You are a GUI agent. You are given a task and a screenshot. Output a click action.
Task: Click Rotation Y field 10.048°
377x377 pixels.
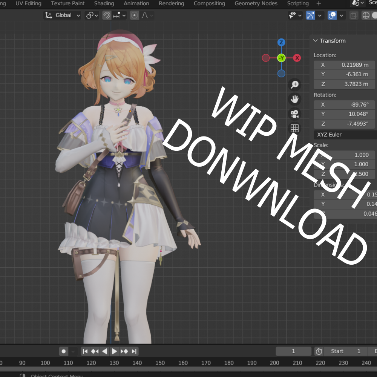click(x=344, y=114)
